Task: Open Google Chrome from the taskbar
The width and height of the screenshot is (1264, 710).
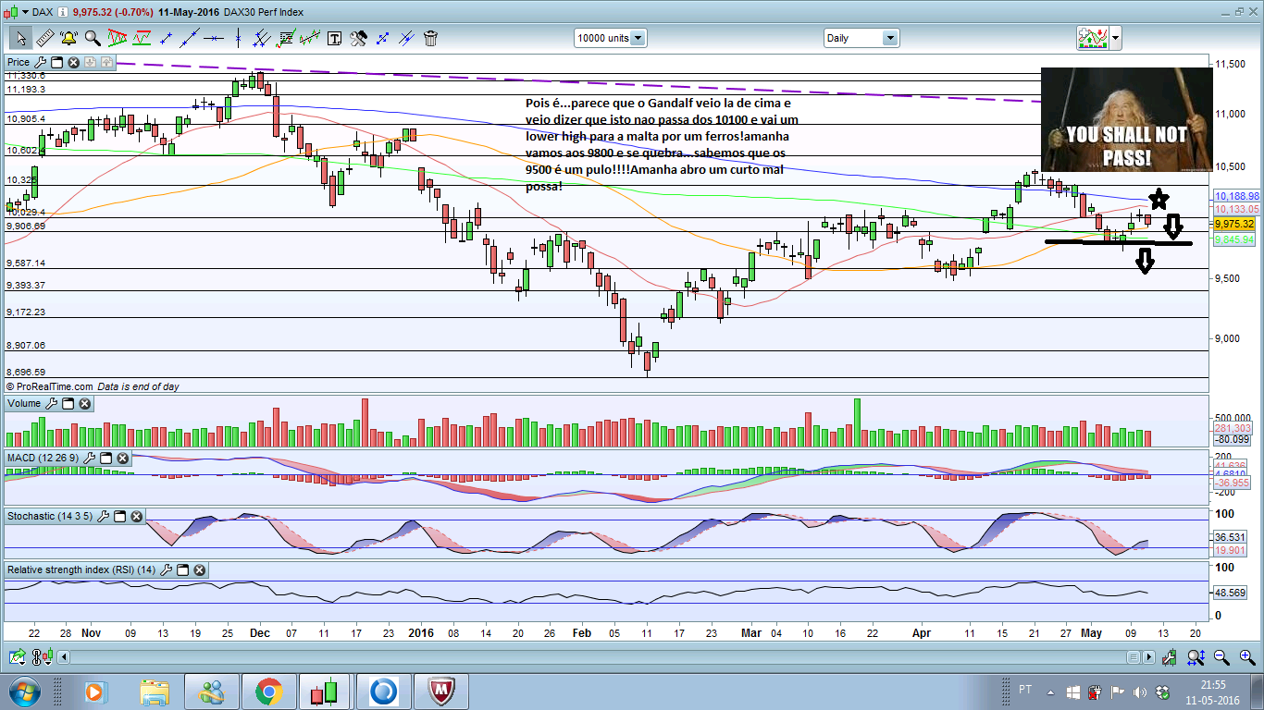Action: pyautogui.click(x=269, y=691)
